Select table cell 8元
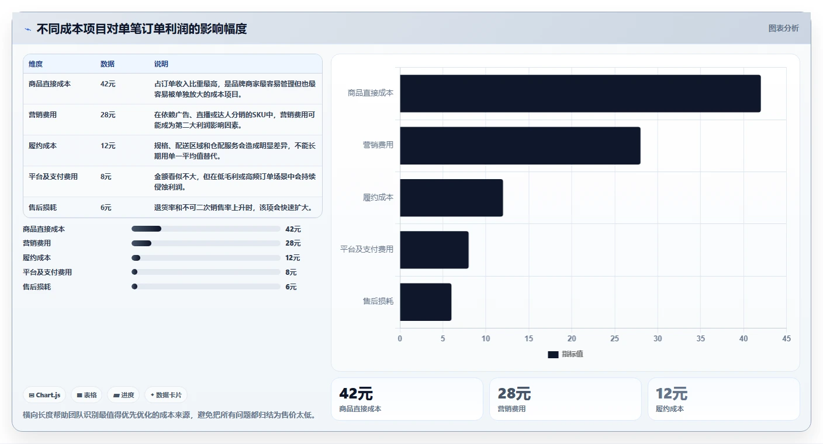Viewport: 823px width, 444px height. pyautogui.click(x=106, y=177)
